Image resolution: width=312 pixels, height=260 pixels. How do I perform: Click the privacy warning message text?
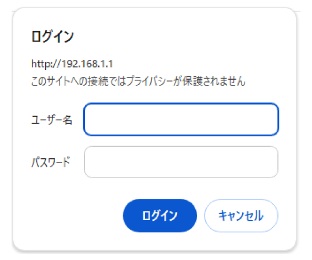point(138,81)
